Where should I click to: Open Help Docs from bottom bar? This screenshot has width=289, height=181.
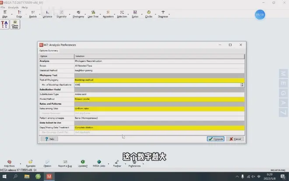pos(9,163)
